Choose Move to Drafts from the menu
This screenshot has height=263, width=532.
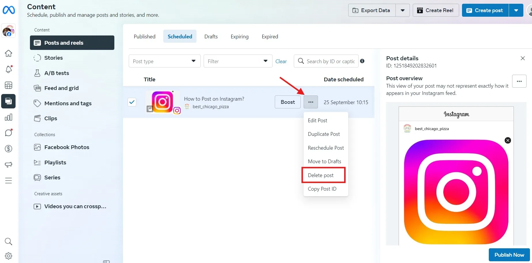tap(326, 161)
